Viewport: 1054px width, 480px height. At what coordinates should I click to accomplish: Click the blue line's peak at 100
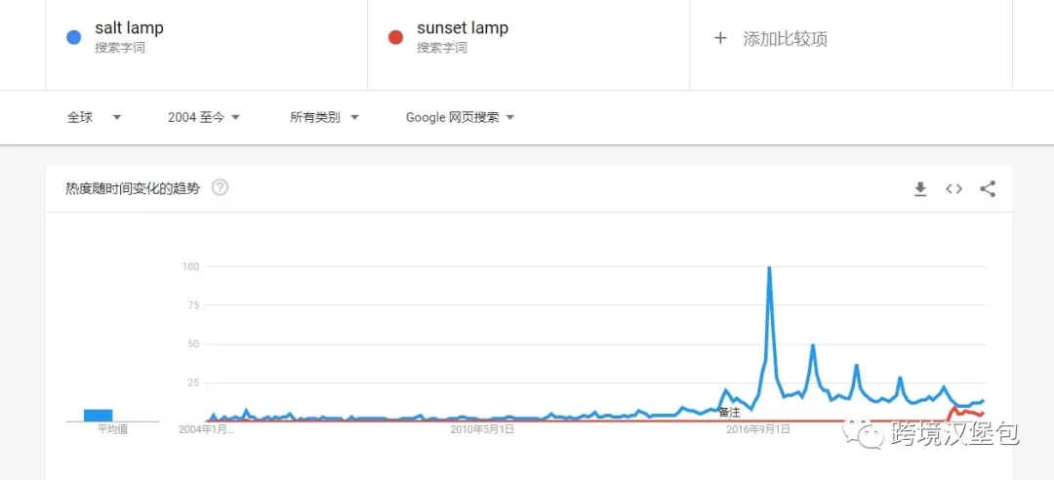(770, 267)
